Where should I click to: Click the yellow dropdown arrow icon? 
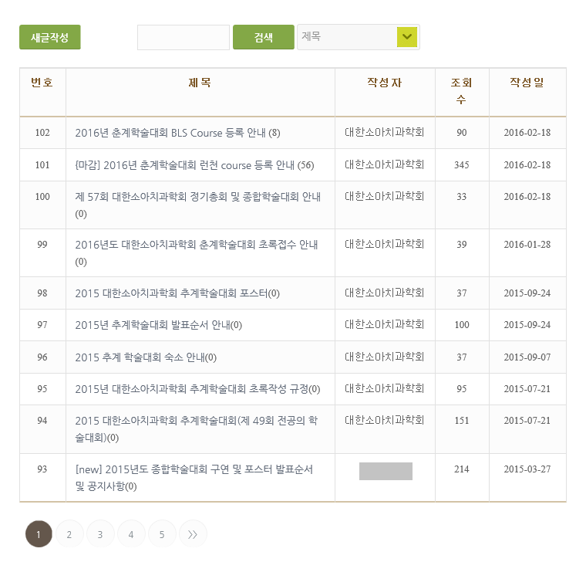(407, 37)
